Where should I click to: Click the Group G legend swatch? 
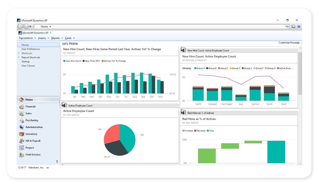point(266,68)
